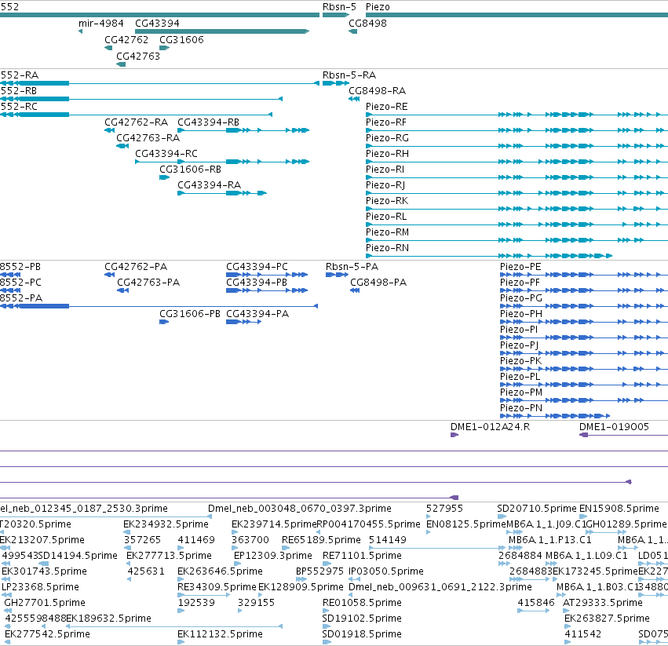Select the Rbsn-5 gene feature
The height and width of the screenshot is (646, 668).
point(336,15)
